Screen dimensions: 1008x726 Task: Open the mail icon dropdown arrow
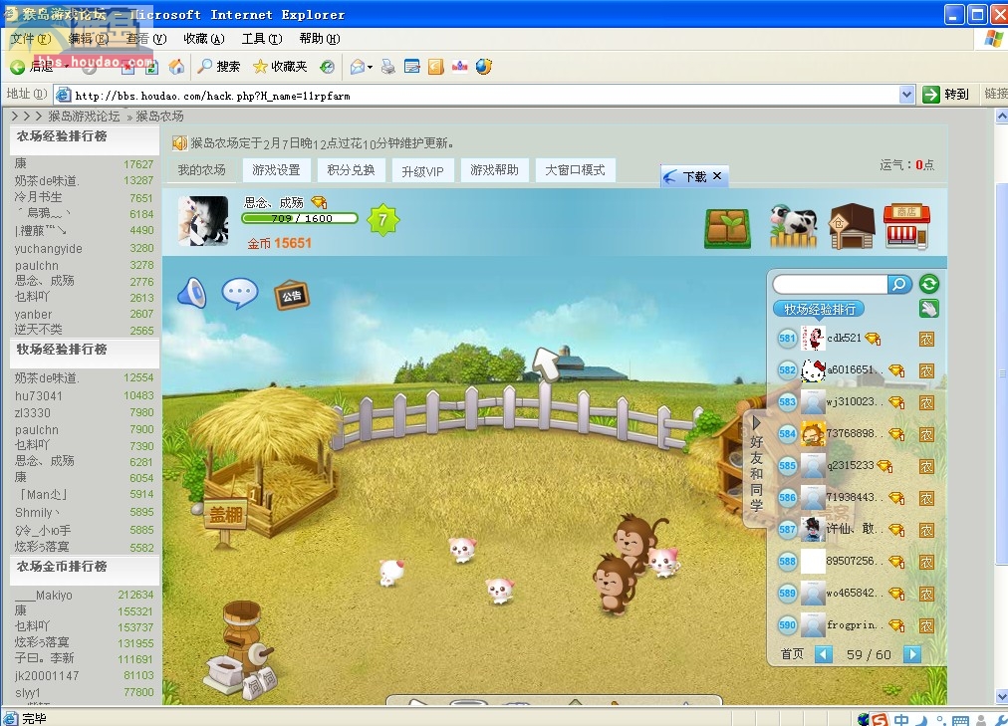click(371, 67)
